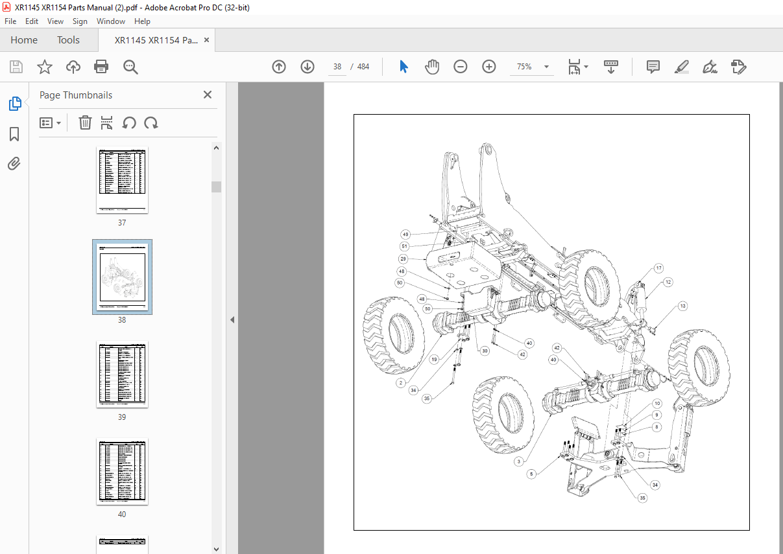Click callout number 19 on the diagram

tap(434, 358)
